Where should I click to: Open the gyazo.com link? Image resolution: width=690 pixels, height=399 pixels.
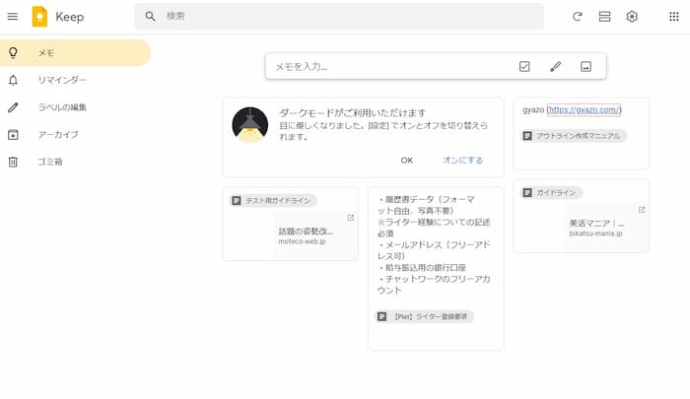[x=584, y=109]
